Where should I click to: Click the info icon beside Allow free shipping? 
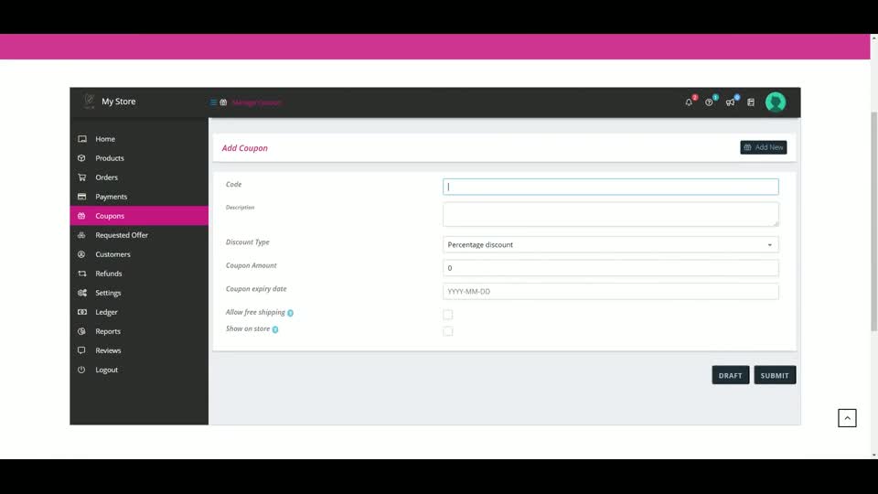click(290, 313)
